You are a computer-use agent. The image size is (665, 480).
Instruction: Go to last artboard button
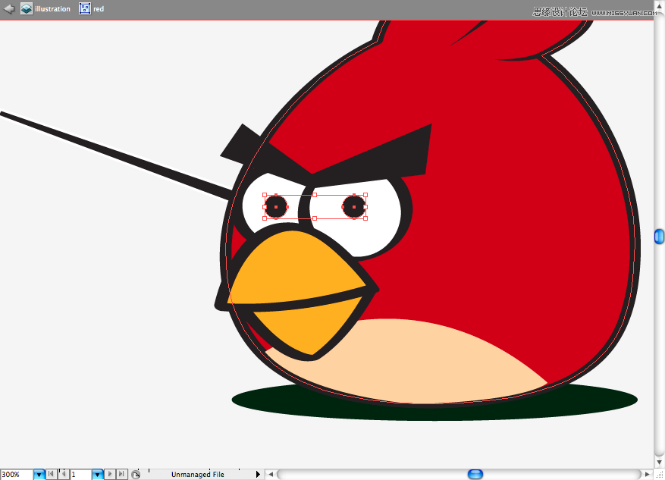pyautogui.click(x=121, y=474)
